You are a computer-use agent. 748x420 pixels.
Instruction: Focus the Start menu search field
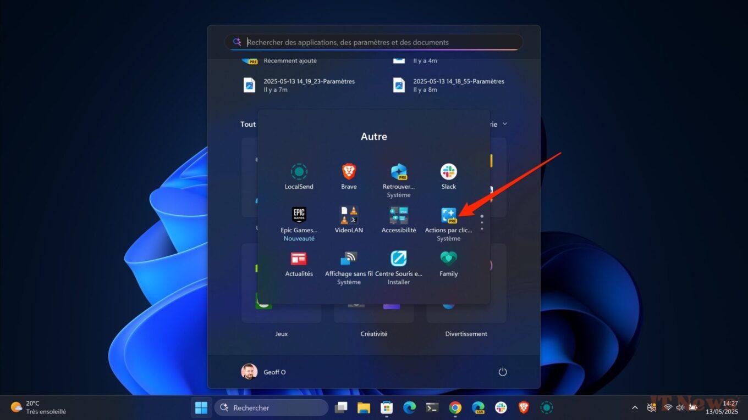pyautogui.click(x=373, y=42)
